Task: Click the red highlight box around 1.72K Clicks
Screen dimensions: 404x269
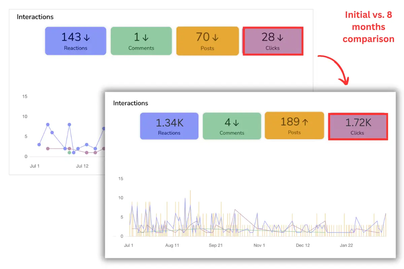Action: (x=358, y=126)
